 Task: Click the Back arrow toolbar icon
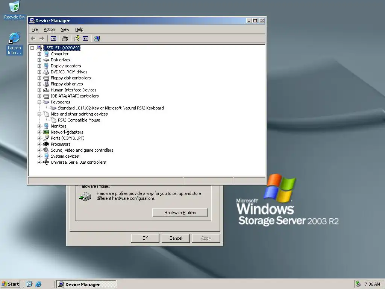pyautogui.click(x=33, y=38)
